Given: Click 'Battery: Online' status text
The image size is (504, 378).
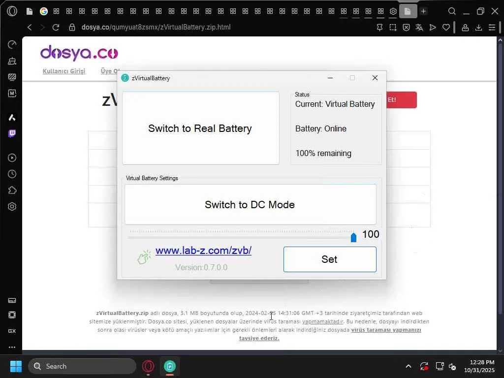Looking at the screenshot, I should tap(321, 128).
